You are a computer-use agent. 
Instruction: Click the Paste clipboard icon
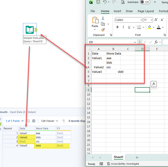pos(95,20)
